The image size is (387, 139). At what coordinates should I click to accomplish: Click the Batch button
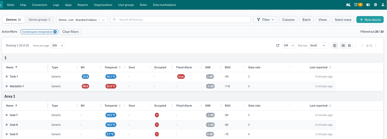pyautogui.click(x=307, y=20)
